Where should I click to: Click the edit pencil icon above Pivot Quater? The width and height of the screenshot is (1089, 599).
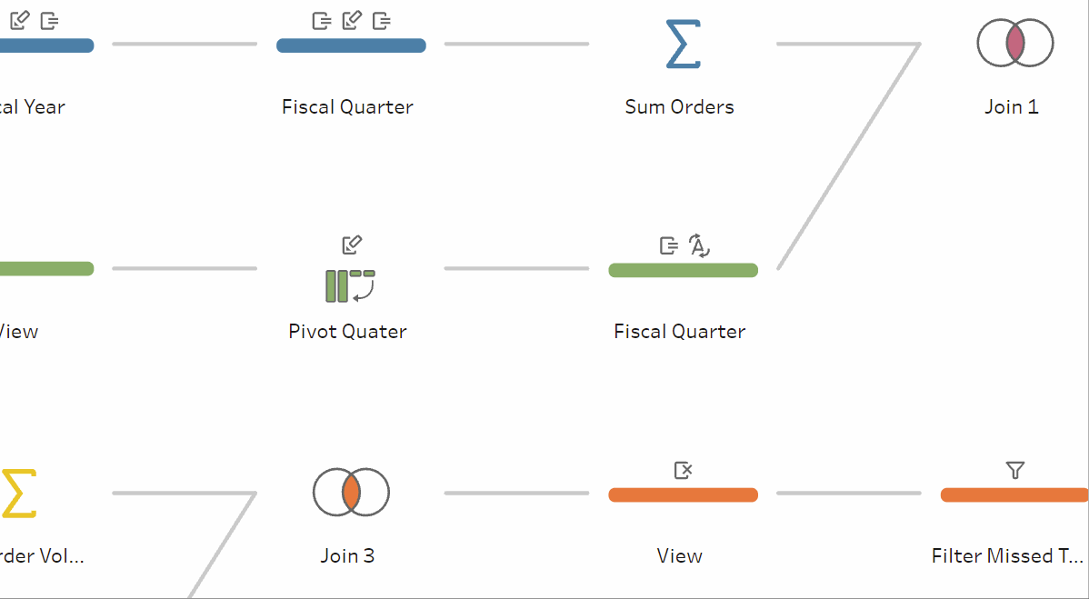pyautogui.click(x=351, y=244)
